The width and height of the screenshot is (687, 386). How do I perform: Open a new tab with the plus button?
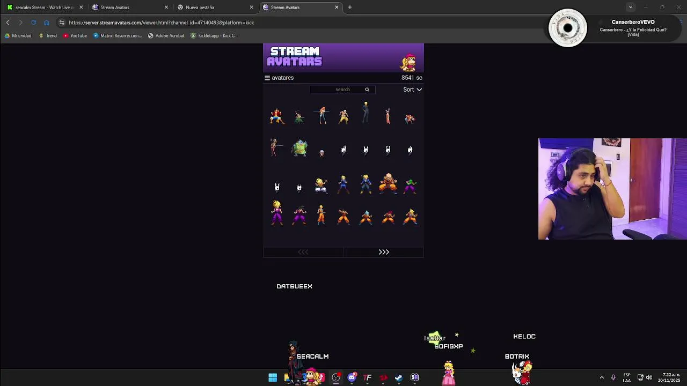click(349, 7)
